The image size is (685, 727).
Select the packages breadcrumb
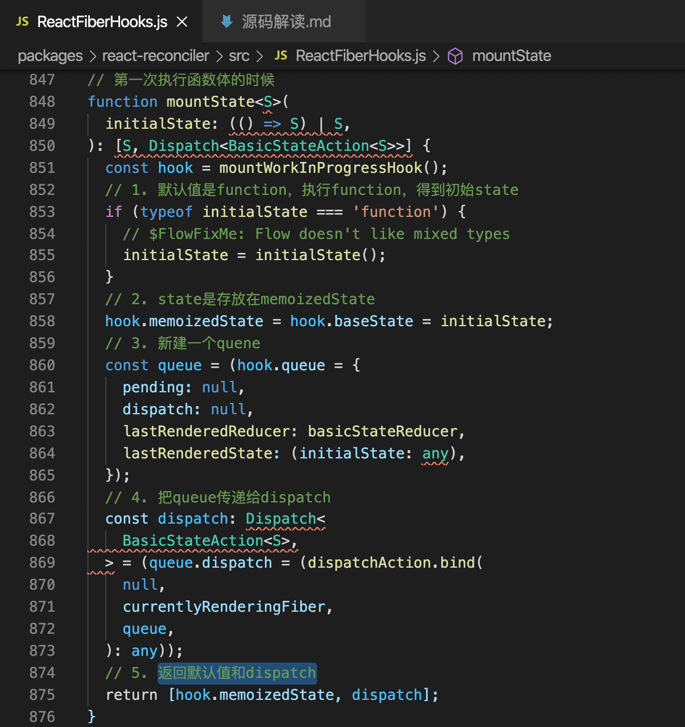(50, 55)
